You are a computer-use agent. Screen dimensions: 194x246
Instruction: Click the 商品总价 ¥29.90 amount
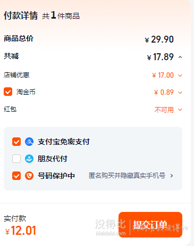point(159,39)
